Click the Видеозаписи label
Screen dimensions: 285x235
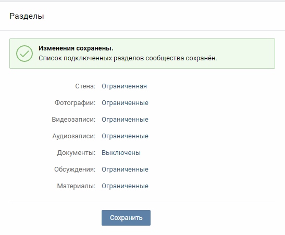click(73, 120)
